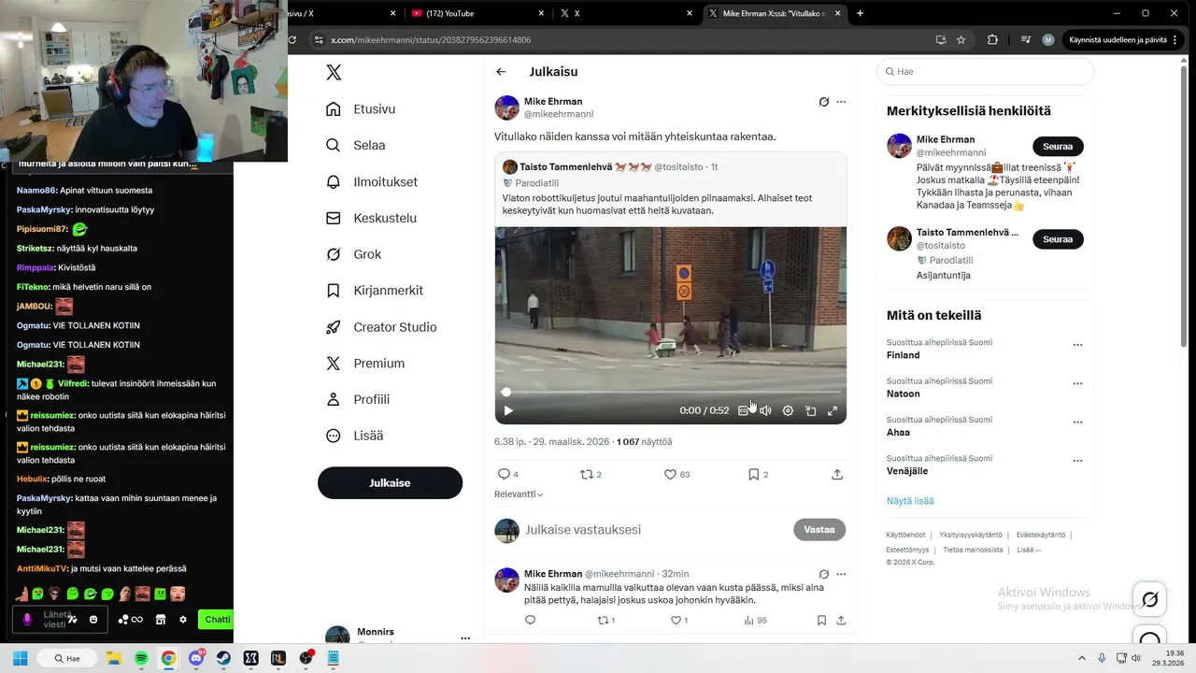Open Monnirs account menu dots
1196x673 pixels.
tap(465, 637)
